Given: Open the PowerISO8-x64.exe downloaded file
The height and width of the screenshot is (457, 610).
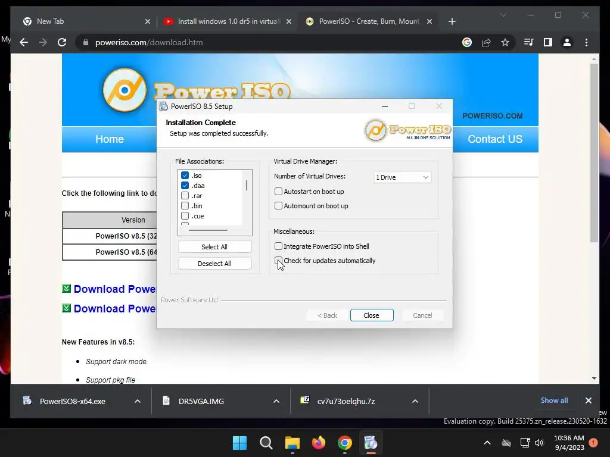Looking at the screenshot, I should [72, 401].
